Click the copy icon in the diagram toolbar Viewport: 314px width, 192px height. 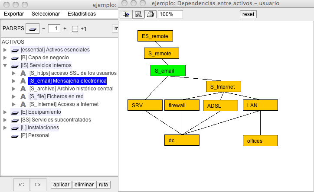coord(126,14)
